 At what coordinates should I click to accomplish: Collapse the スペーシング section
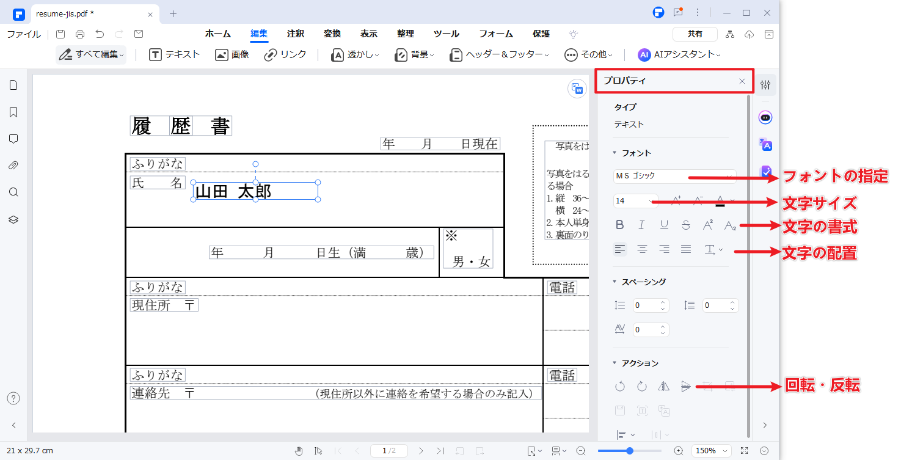[615, 282]
